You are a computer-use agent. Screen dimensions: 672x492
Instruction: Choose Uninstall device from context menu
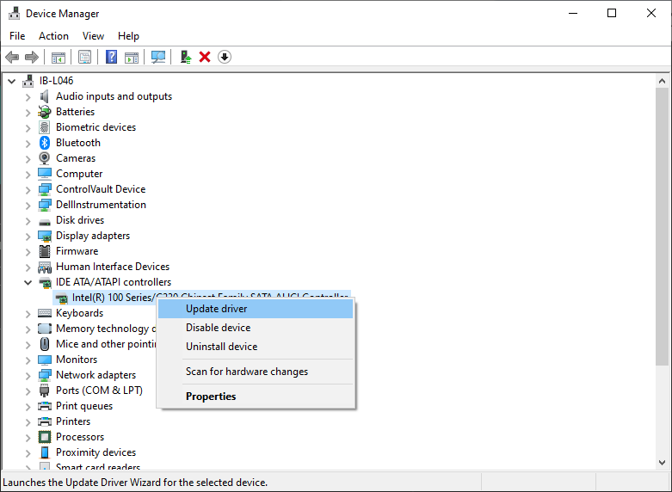256,347
